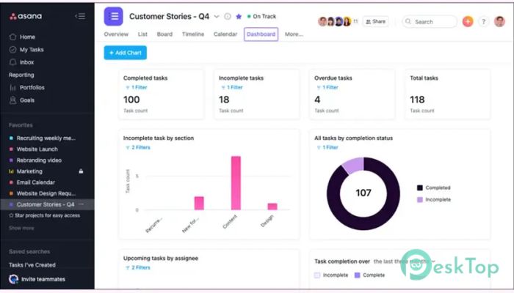Open 2 Filters on Upcoming tasks by assignee
Screen dimensions: 514x293
coord(138,267)
